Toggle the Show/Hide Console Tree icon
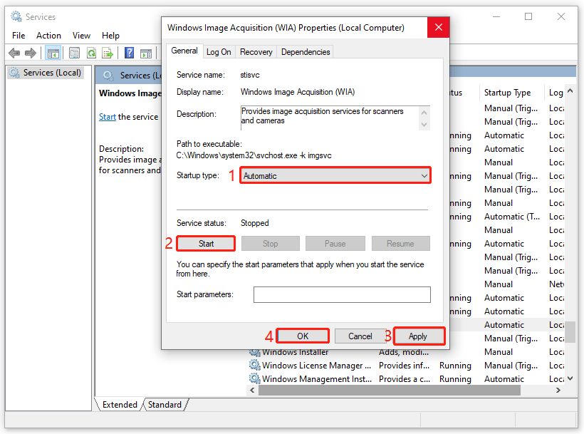Image resolution: width=584 pixels, height=434 pixels. pyautogui.click(x=53, y=53)
